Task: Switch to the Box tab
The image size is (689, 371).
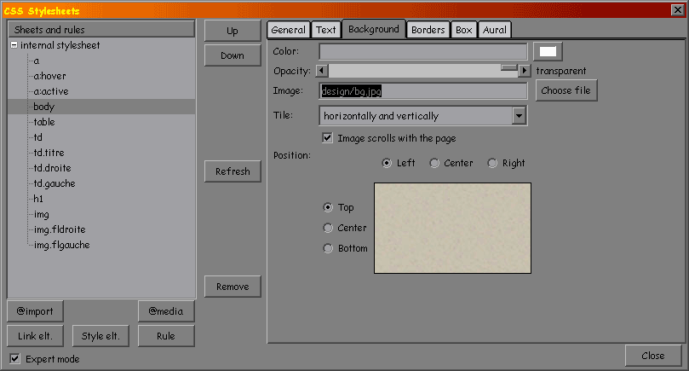Action: coord(463,30)
